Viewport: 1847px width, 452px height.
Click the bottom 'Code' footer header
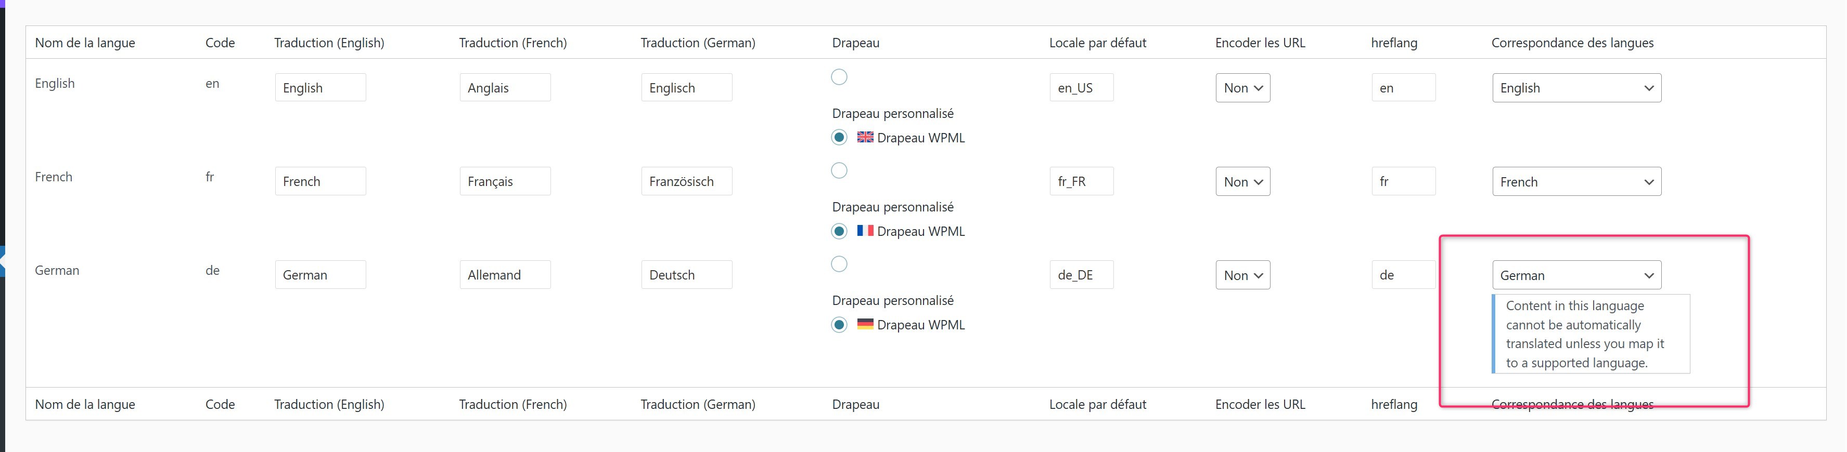tap(220, 404)
